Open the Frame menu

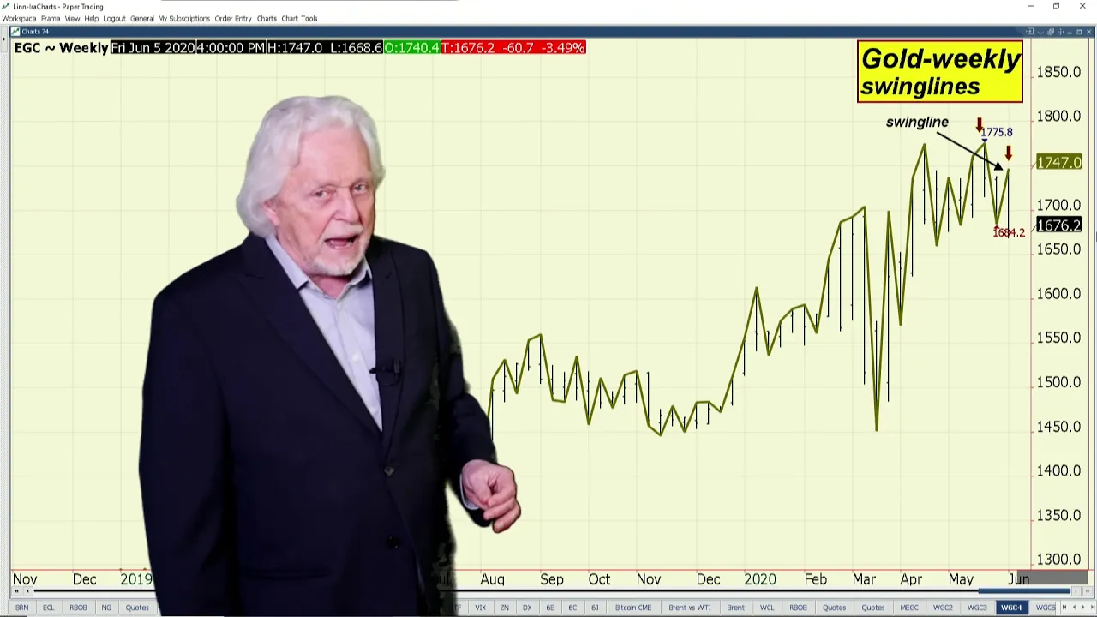click(x=51, y=18)
